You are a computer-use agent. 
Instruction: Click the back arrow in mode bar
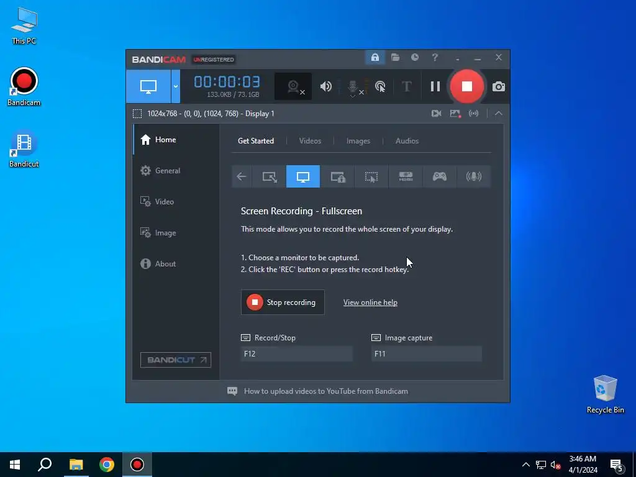pyautogui.click(x=242, y=176)
